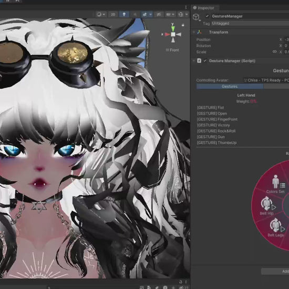
Task: Click the Position label in Transform
Action: pos(203,39)
